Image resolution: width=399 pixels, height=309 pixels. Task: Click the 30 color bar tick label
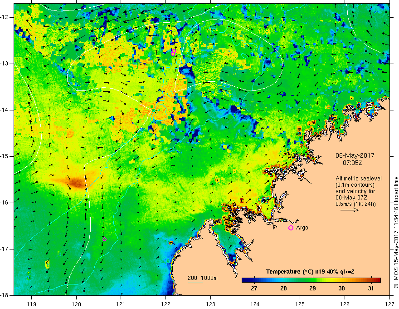point(342,289)
